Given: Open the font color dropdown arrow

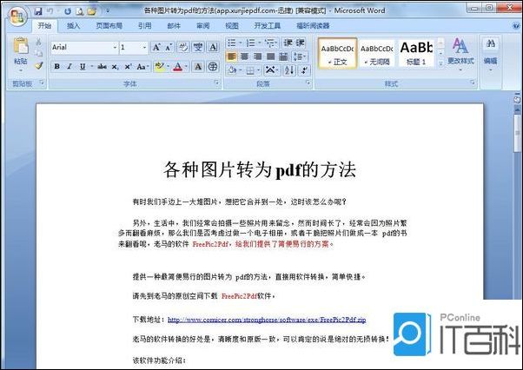Looking at the screenshot, I should coord(187,67).
